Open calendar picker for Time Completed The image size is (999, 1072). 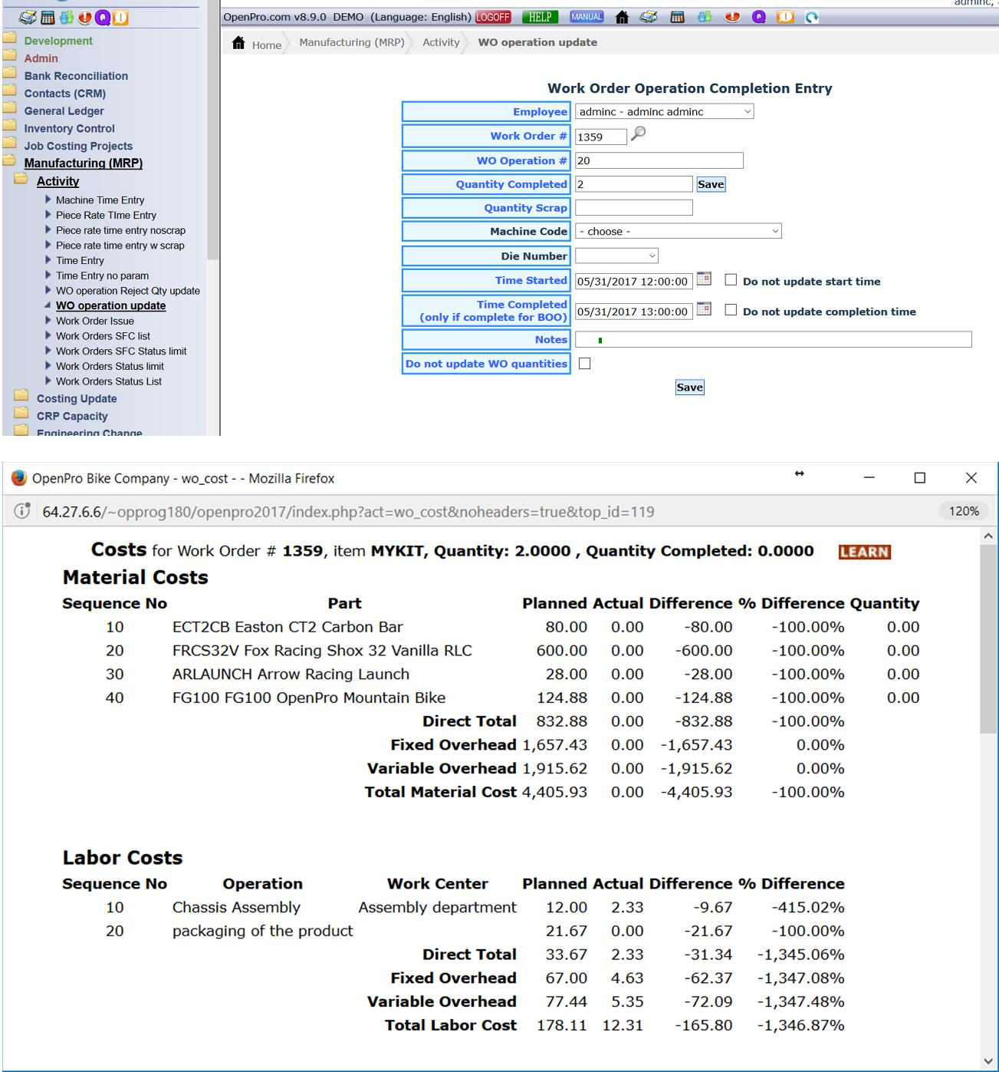pos(703,310)
